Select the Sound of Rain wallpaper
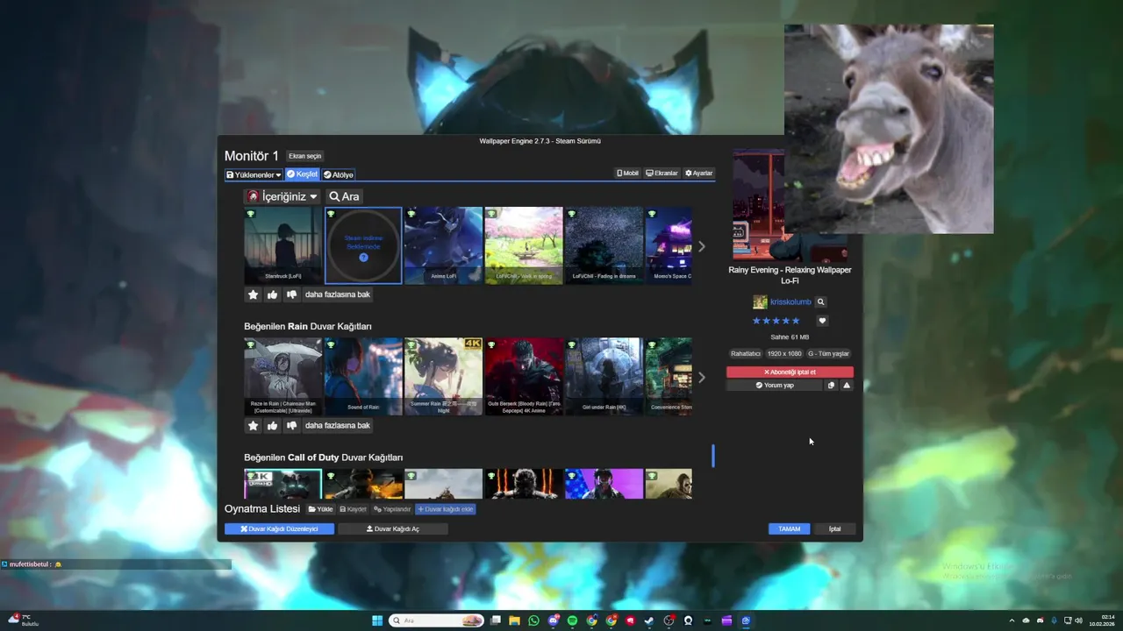 pyautogui.click(x=363, y=376)
